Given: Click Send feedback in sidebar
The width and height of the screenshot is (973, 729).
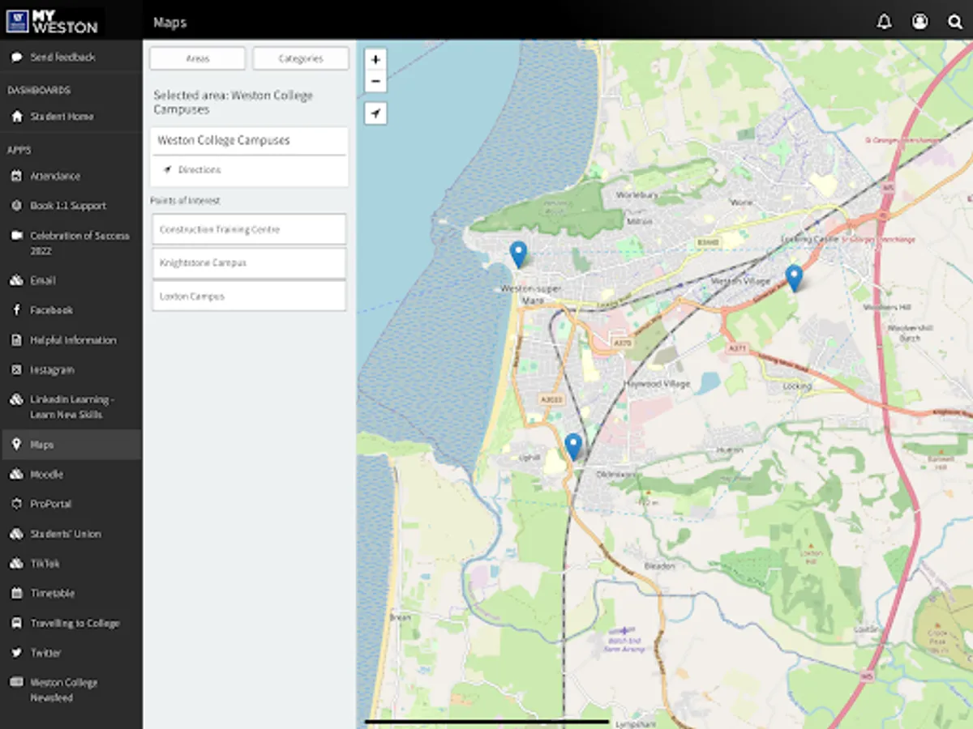Looking at the screenshot, I should pos(62,58).
